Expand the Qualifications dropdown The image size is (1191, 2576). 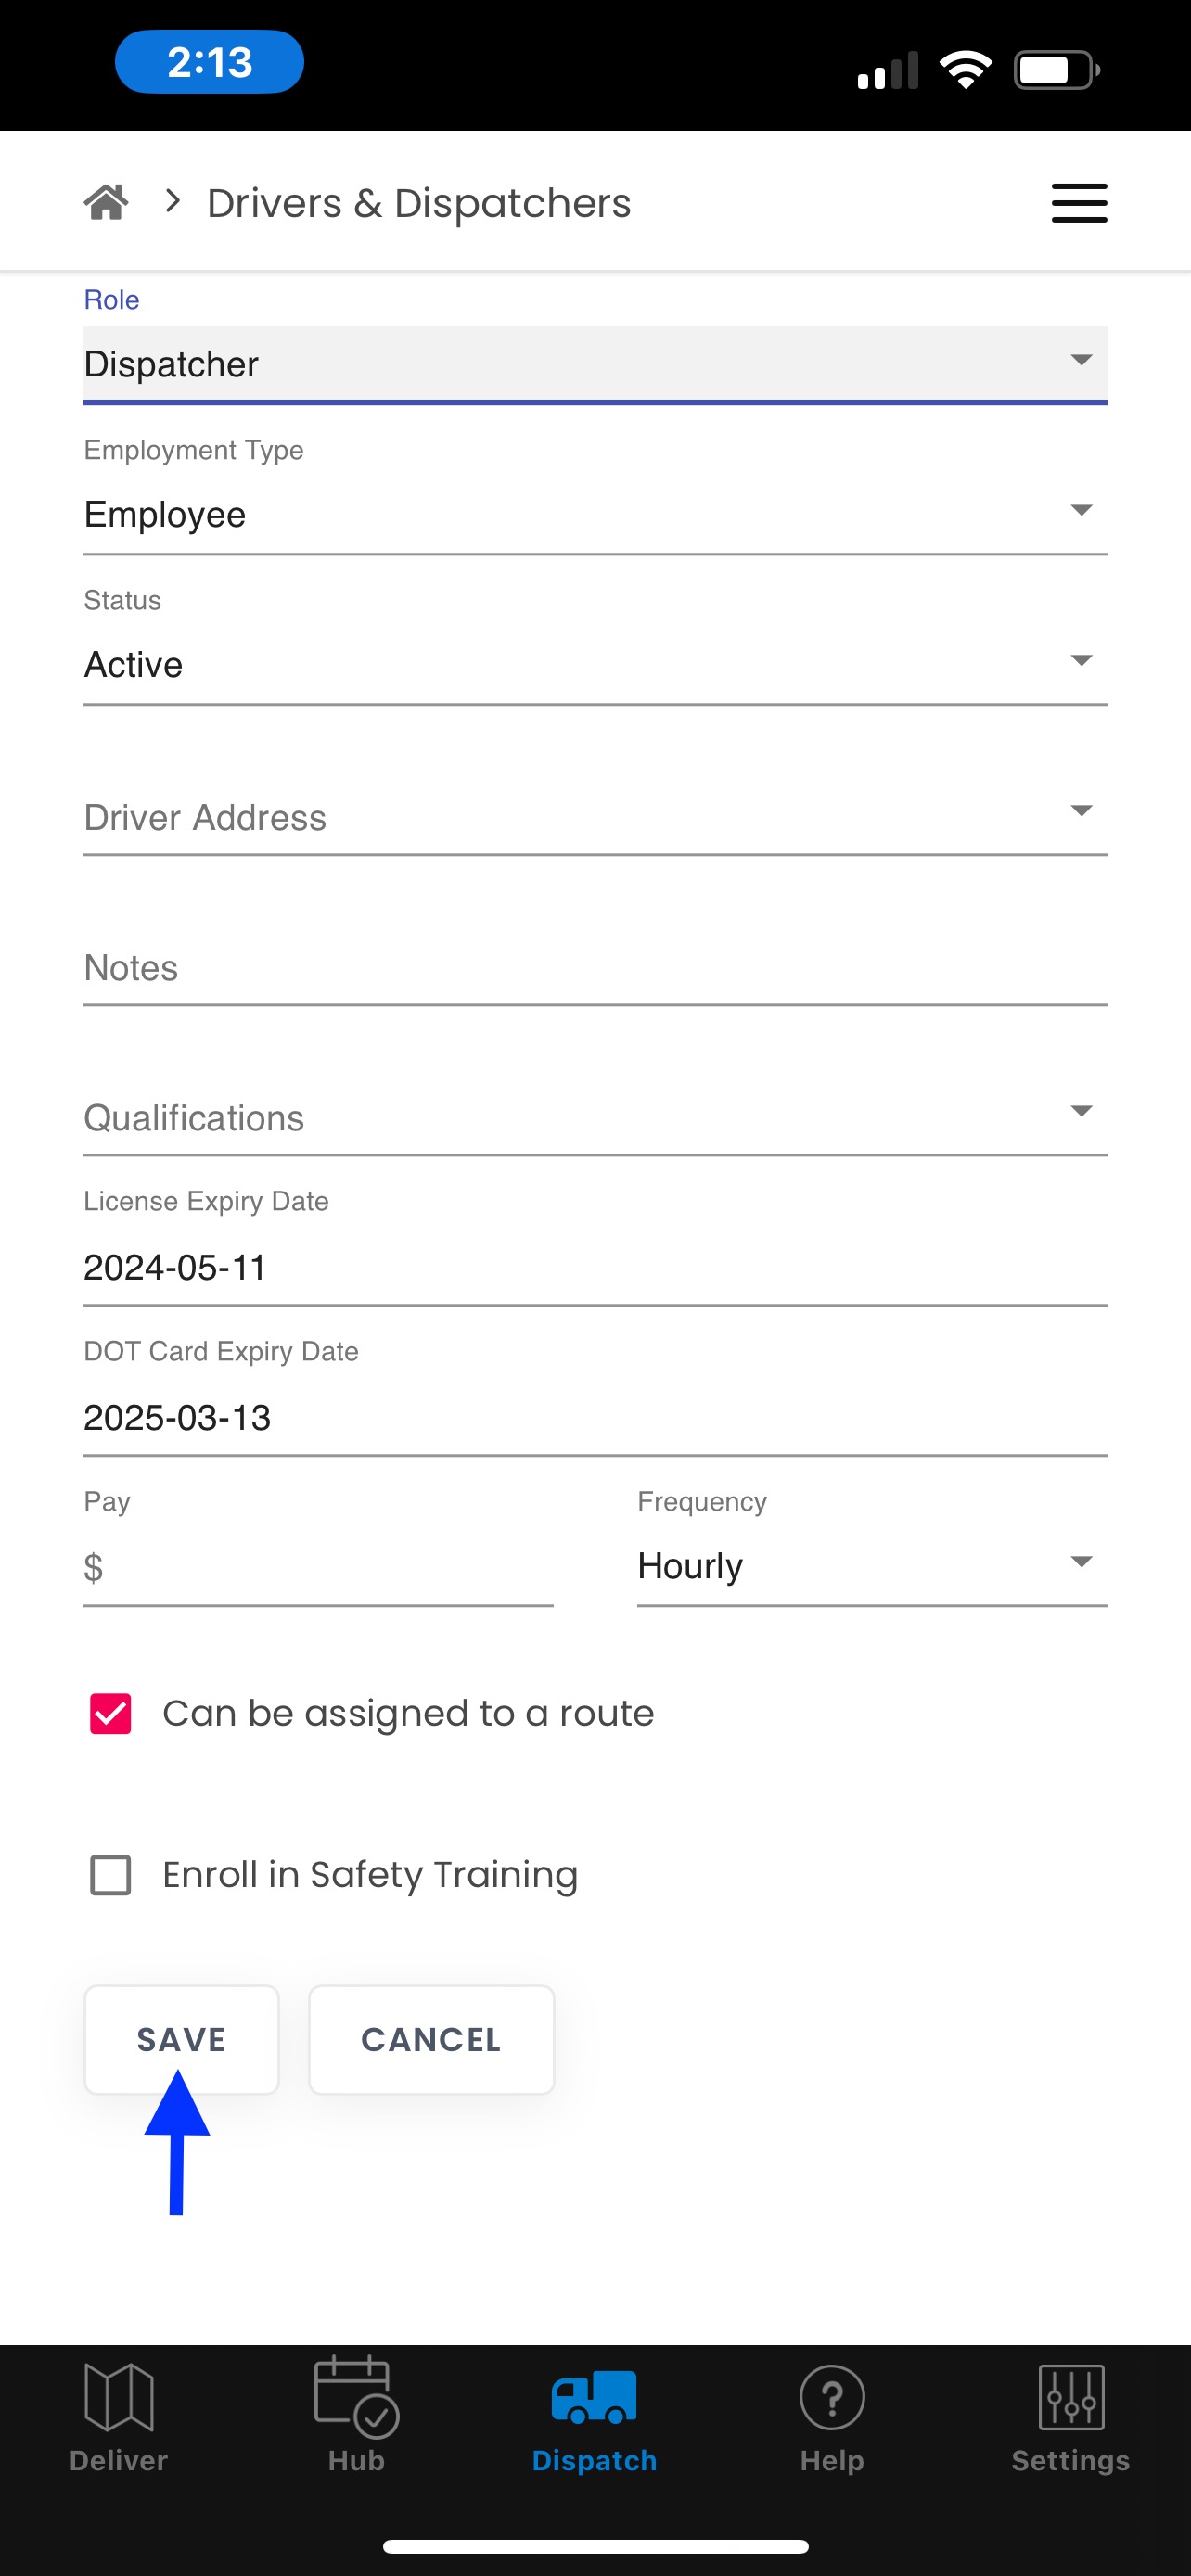point(595,1116)
